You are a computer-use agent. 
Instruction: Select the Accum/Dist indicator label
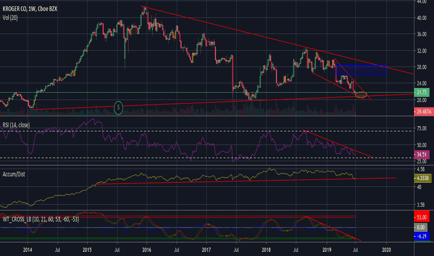pos(14,175)
